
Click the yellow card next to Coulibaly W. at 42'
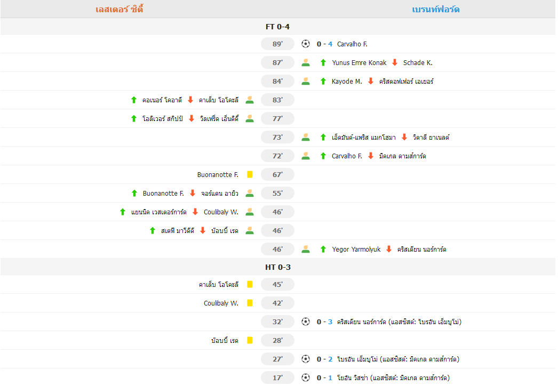[250, 303]
